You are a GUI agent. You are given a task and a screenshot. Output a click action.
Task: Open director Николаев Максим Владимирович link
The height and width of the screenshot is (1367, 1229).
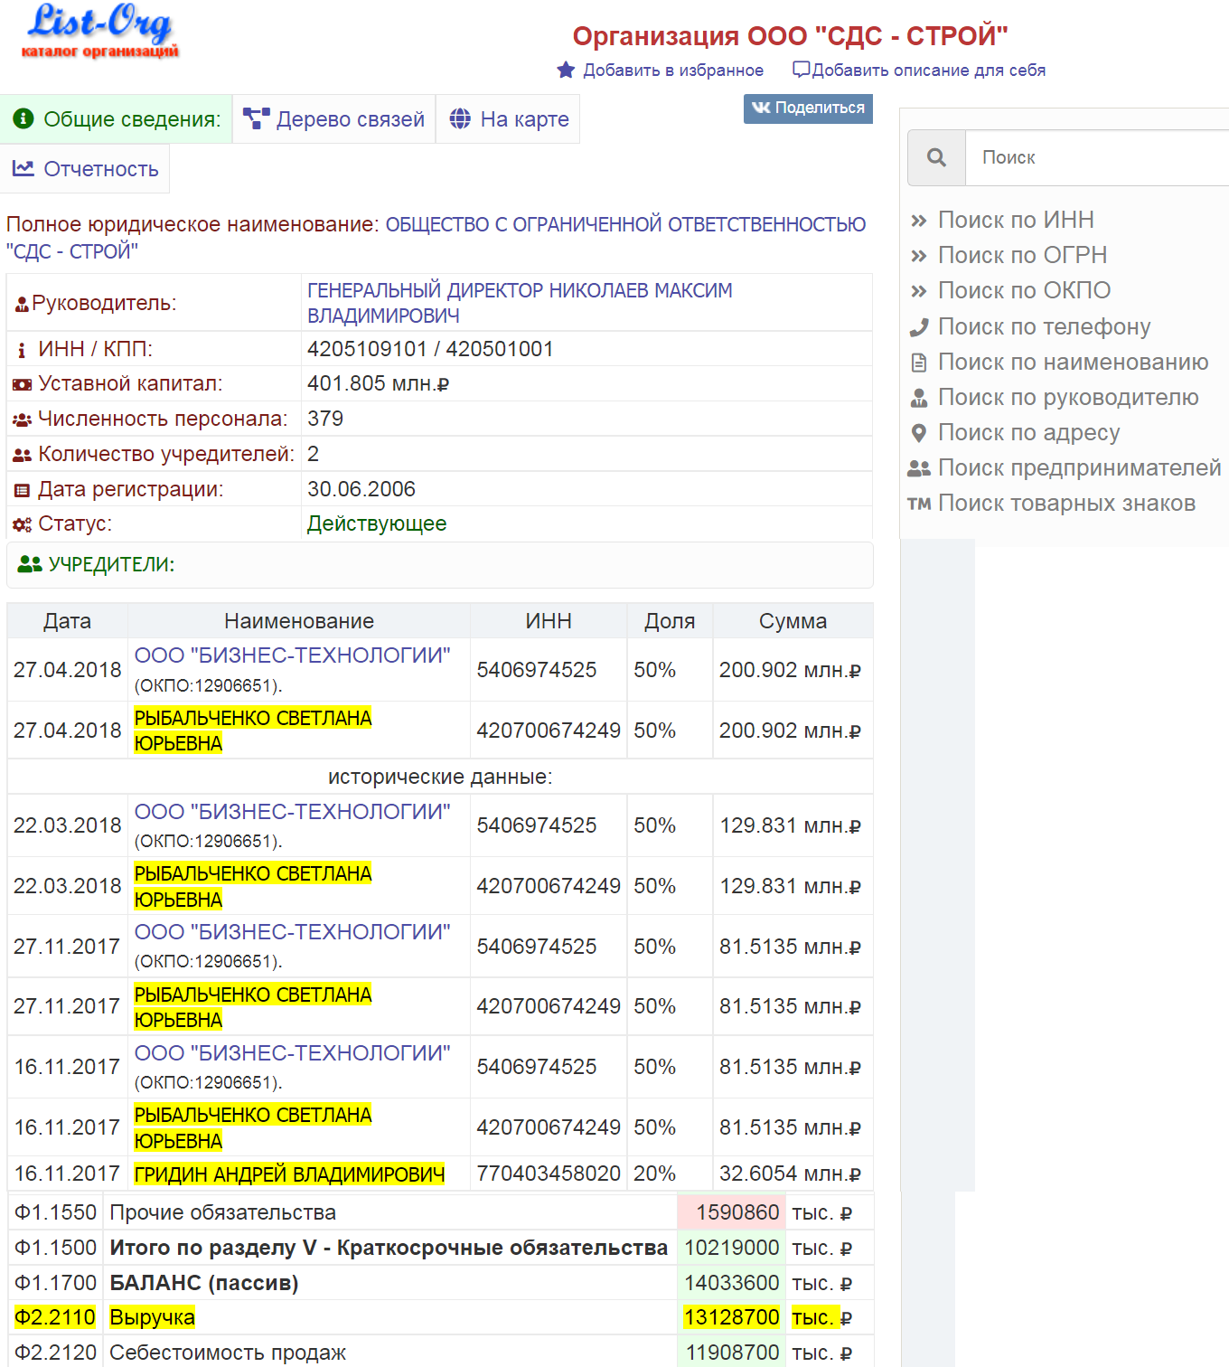pyautogui.click(x=519, y=303)
